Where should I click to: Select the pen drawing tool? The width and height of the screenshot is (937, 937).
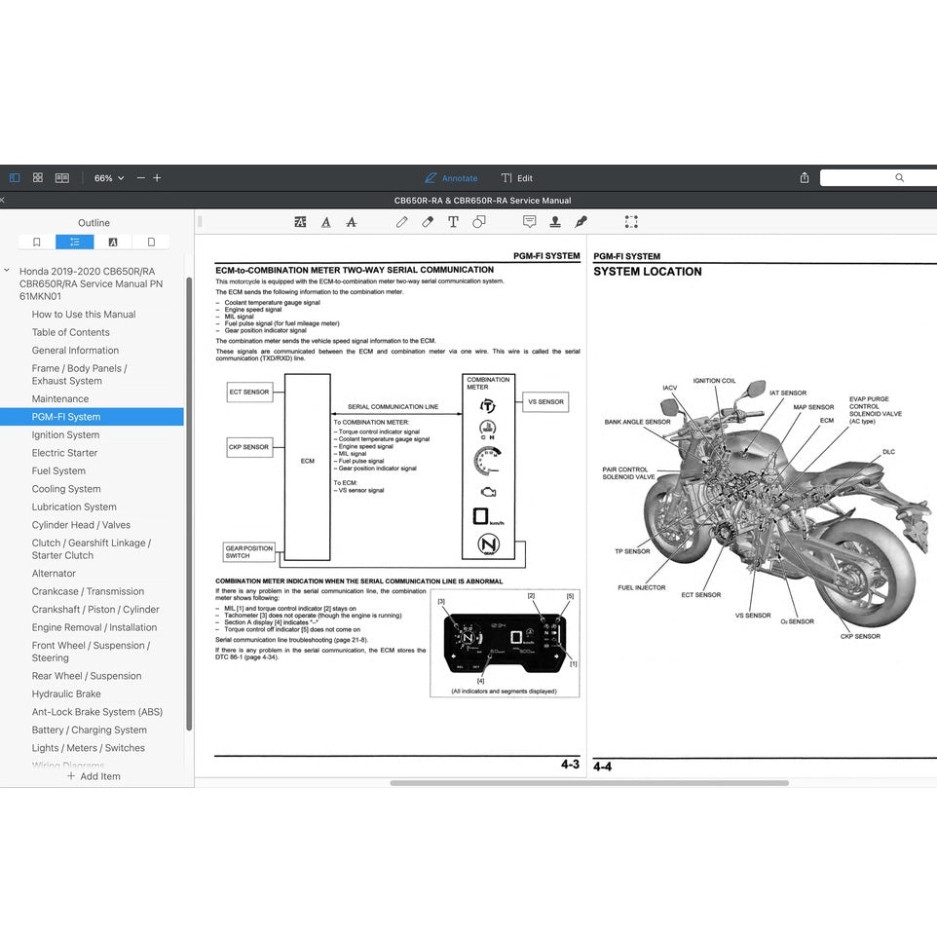[401, 222]
